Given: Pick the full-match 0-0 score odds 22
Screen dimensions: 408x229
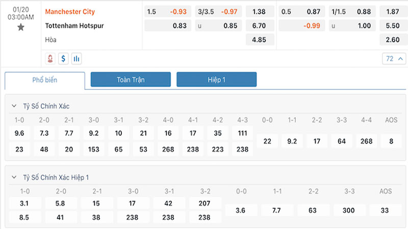Looking at the screenshot, I should pyautogui.click(x=267, y=141).
